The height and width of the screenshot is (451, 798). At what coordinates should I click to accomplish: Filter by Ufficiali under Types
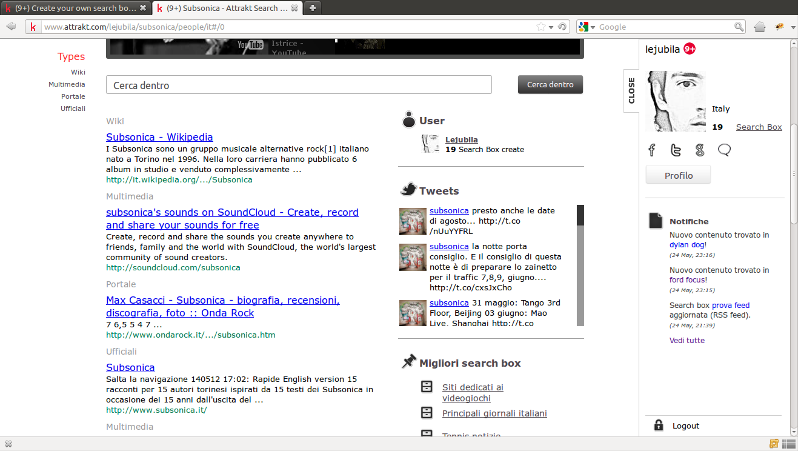tap(73, 109)
